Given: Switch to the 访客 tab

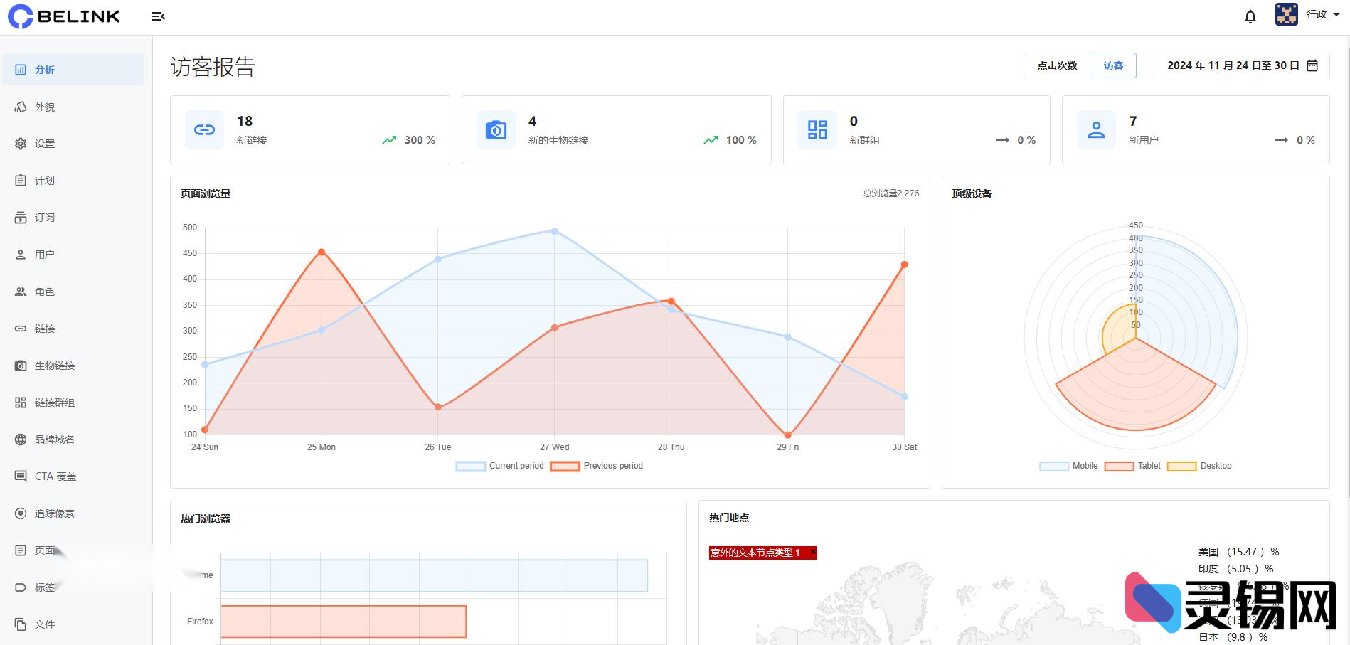Looking at the screenshot, I should [1113, 65].
